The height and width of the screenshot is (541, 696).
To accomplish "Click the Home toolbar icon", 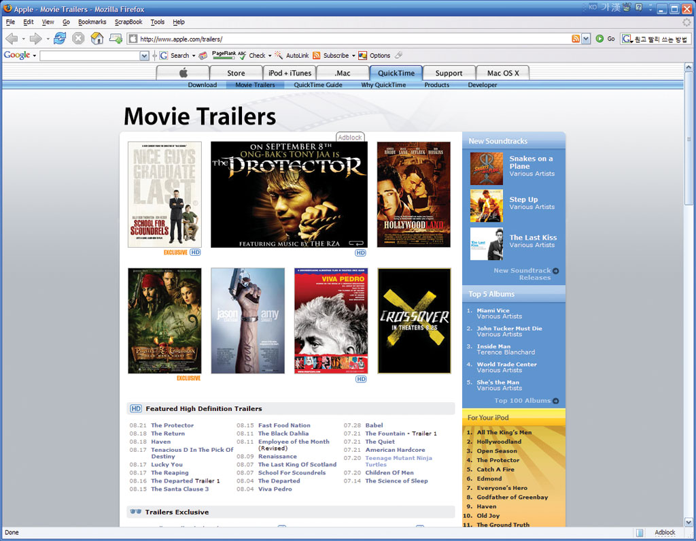I will [97, 38].
